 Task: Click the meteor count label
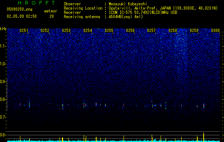click(51, 11)
